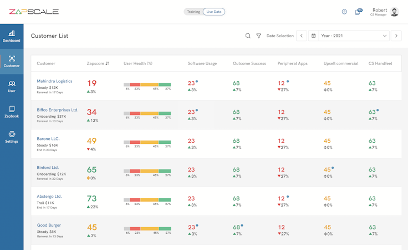Click the Peripheral Apps column header
This screenshot has height=250, width=408.
[x=293, y=63]
